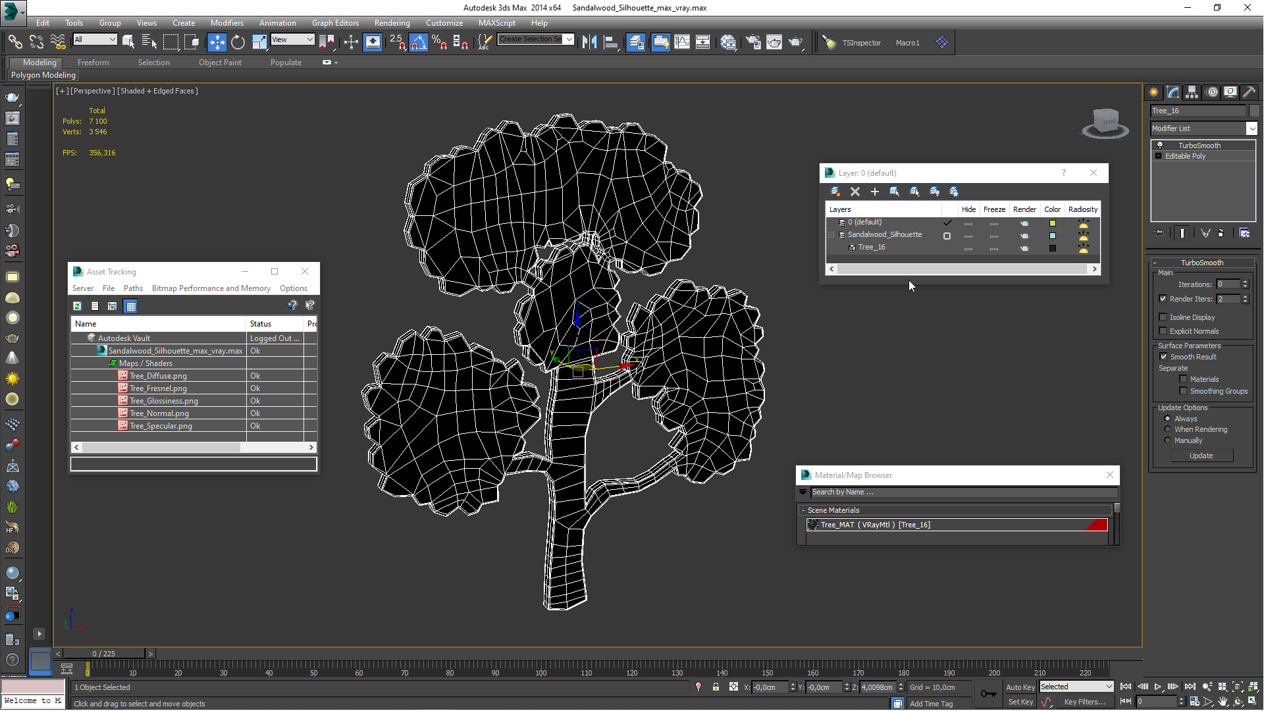Activate the Select and Move tool
Screen dimensions: 1264x711
point(217,43)
